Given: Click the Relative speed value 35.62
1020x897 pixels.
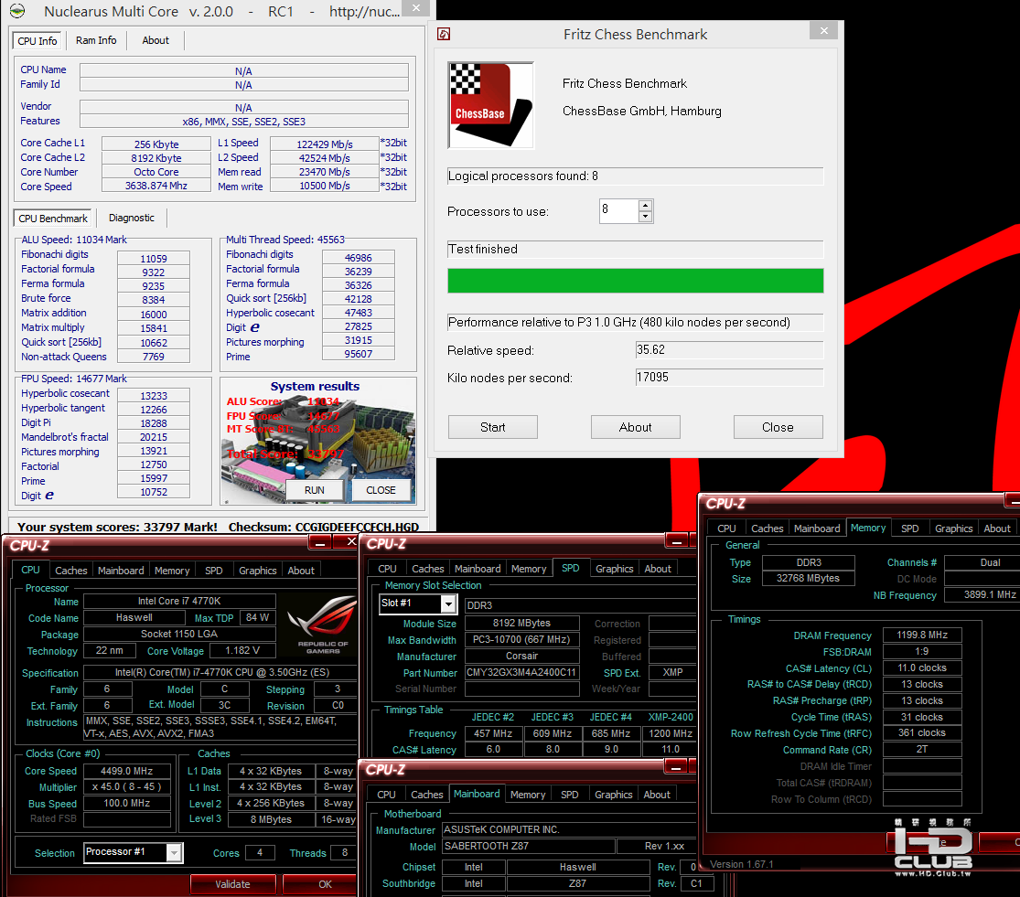Looking at the screenshot, I should 729,349.
